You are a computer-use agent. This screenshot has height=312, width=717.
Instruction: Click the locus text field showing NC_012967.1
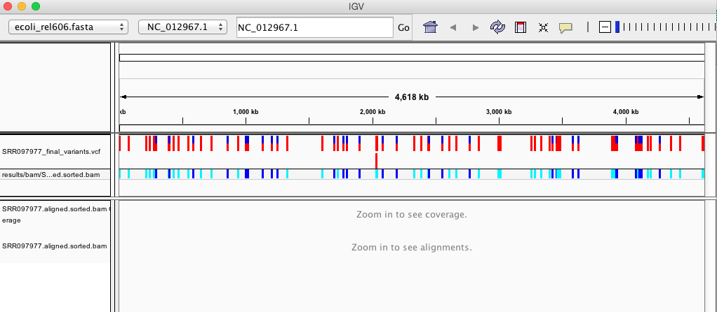click(314, 27)
